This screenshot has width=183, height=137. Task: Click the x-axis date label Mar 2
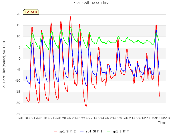(x=156, y=118)
